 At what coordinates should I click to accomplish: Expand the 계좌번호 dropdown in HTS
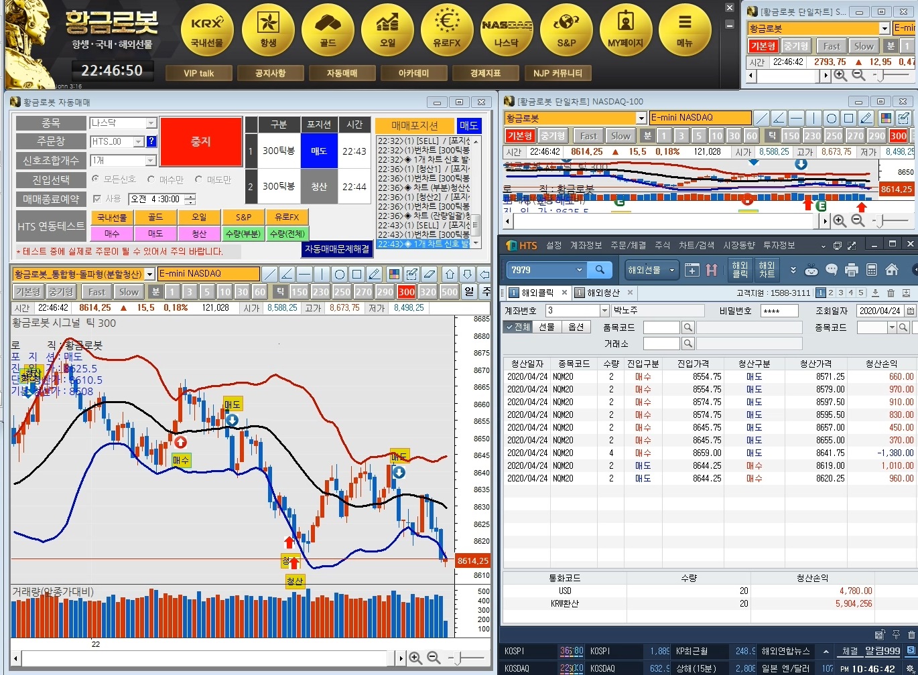pyautogui.click(x=604, y=311)
